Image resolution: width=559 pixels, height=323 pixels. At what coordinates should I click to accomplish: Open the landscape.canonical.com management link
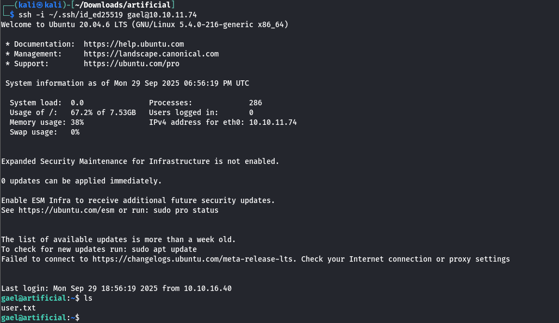click(x=151, y=54)
